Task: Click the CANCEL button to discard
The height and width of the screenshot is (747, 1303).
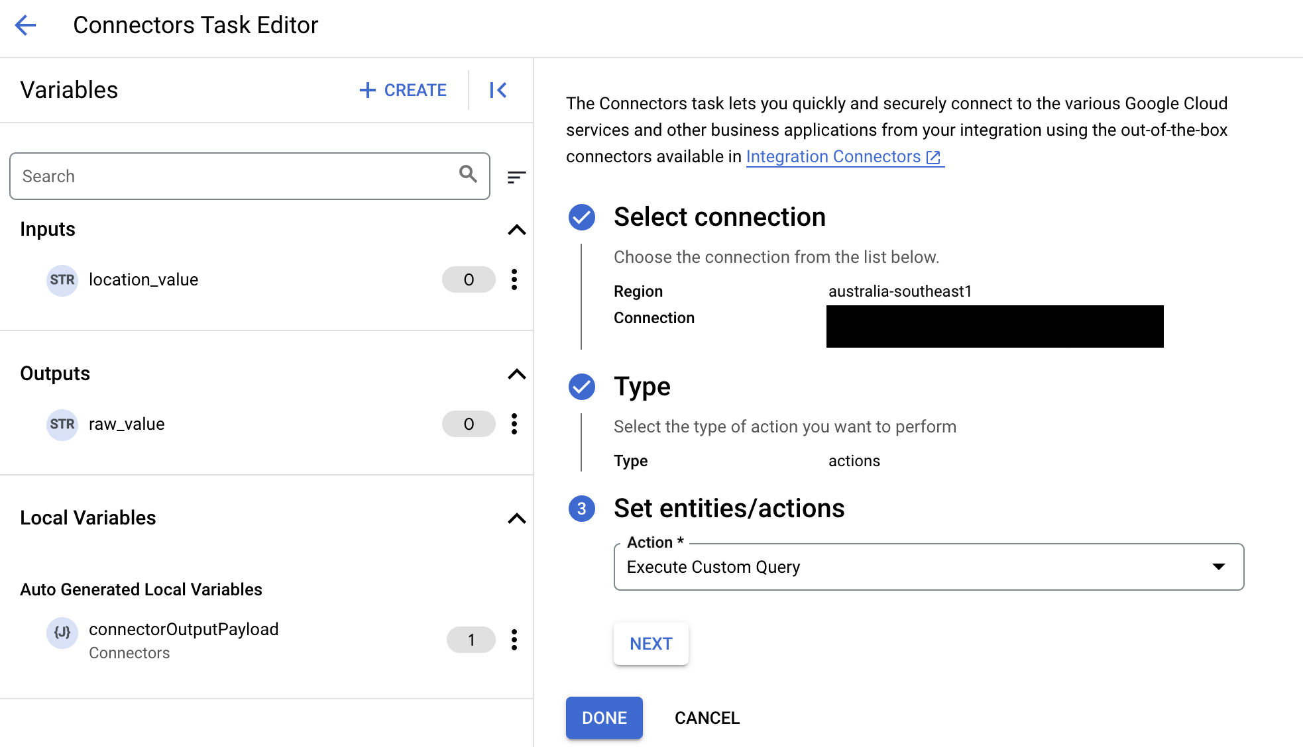Action: tap(707, 717)
